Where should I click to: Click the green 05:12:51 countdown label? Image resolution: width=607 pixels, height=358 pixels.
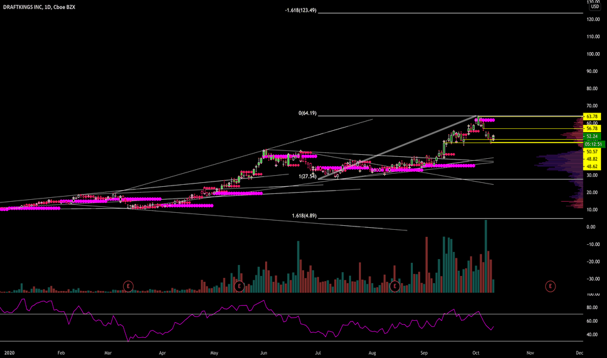pos(593,145)
